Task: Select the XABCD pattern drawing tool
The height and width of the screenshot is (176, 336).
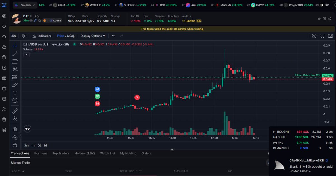Action: pyautogui.click(x=15, y=69)
